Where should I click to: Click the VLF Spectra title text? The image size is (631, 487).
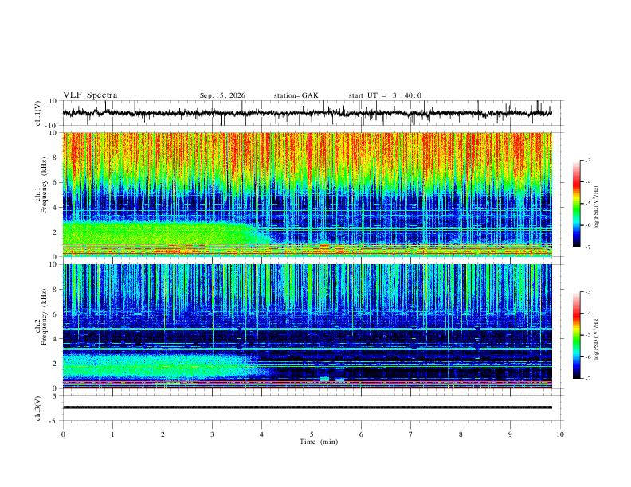click(90, 95)
